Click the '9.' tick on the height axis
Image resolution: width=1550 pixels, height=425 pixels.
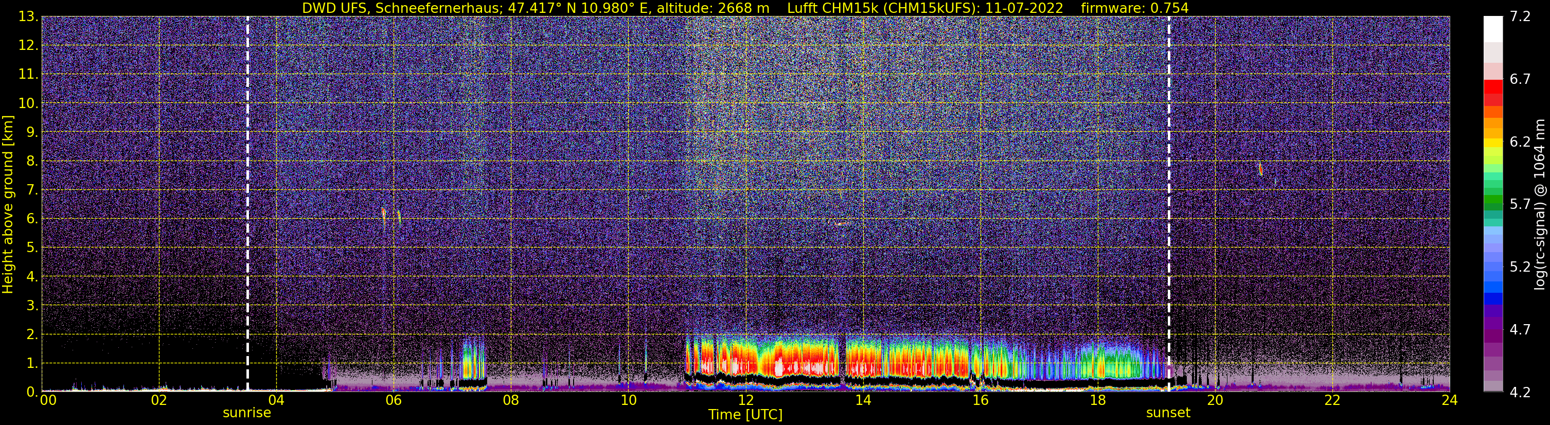[x=32, y=132]
